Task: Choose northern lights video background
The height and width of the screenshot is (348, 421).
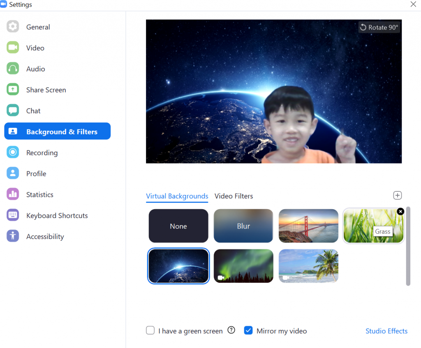Action: click(243, 266)
